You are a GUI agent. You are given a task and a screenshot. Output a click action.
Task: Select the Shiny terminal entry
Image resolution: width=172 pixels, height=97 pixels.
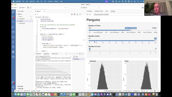click(78, 59)
